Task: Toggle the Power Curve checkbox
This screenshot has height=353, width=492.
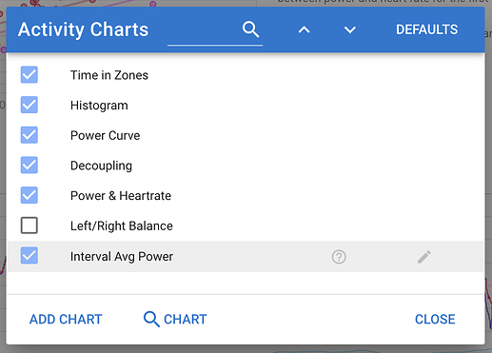Action: point(30,135)
